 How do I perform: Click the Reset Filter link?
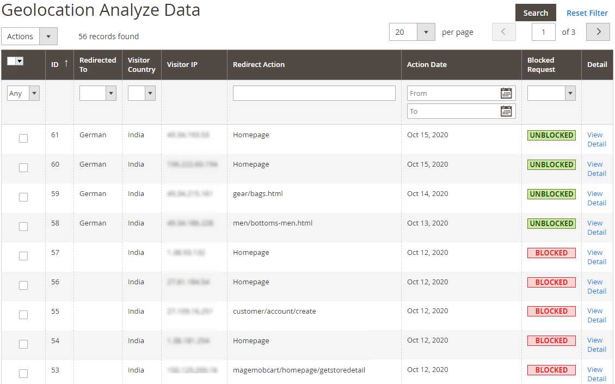[x=587, y=13]
